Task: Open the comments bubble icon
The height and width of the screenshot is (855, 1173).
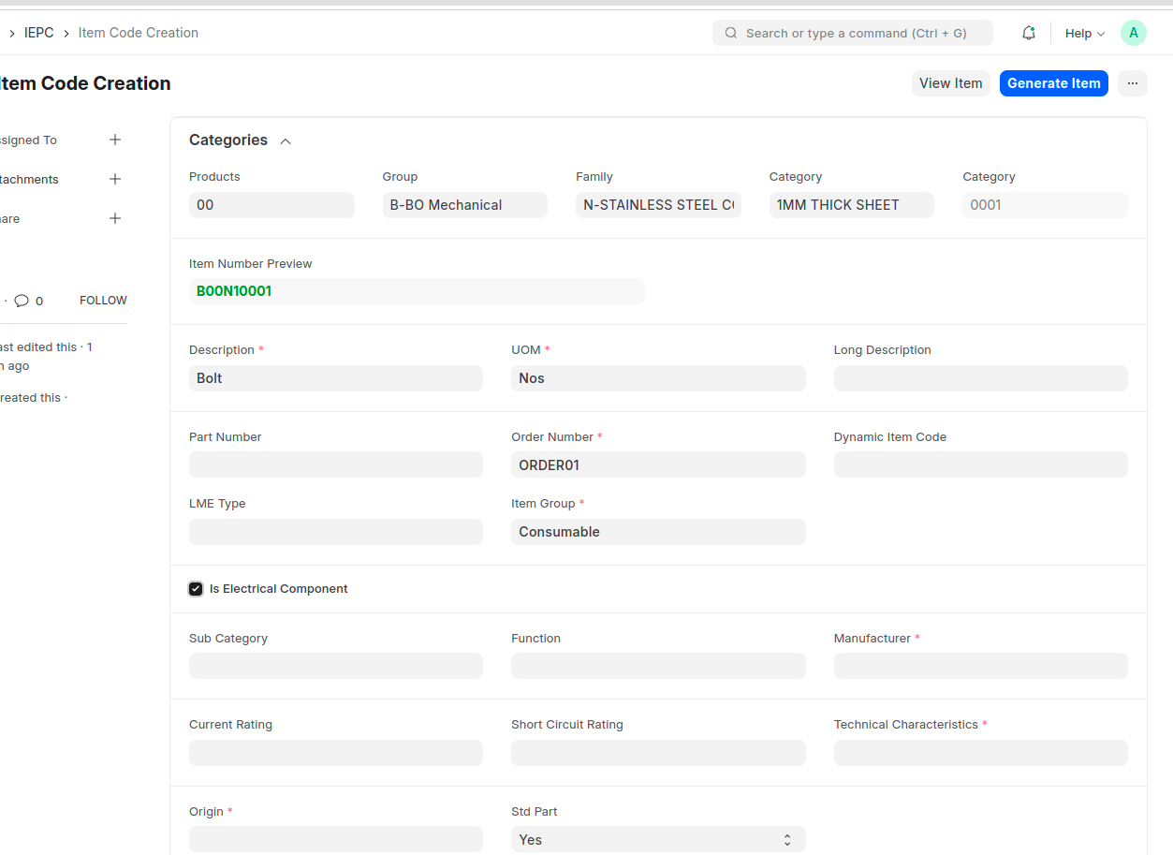Action: click(x=22, y=301)
